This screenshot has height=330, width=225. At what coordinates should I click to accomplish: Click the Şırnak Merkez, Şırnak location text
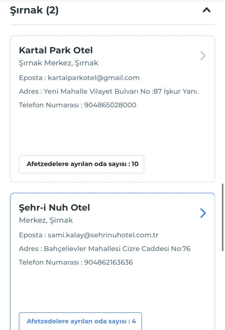point(59,63)
